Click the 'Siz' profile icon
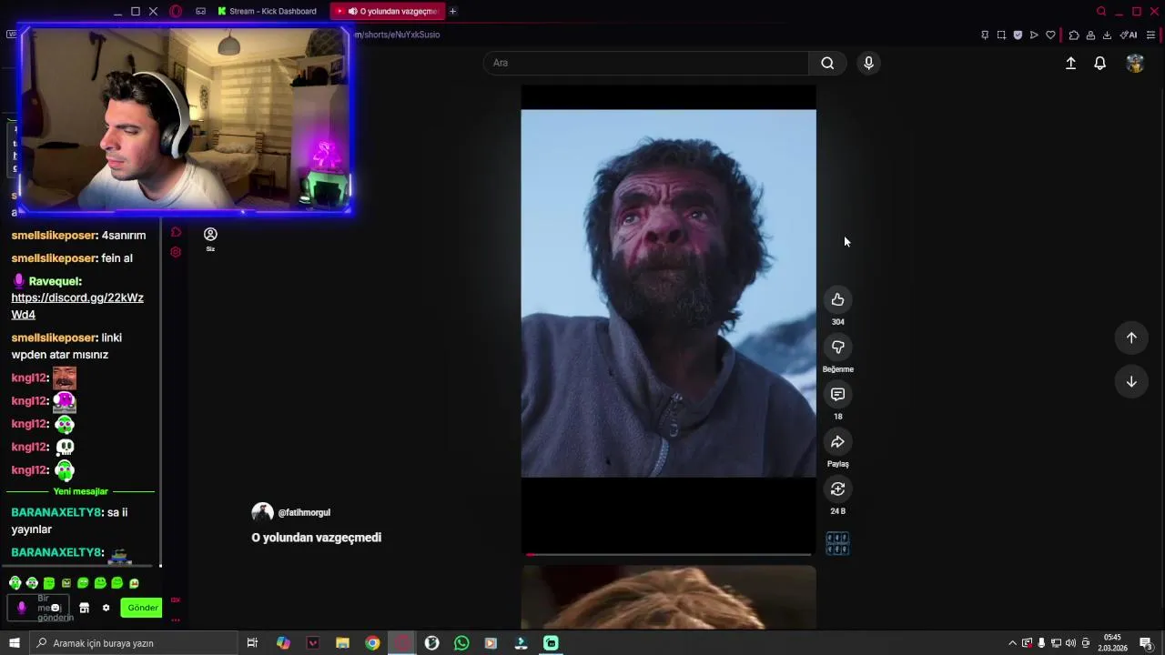Viewport: 1165px width, 655px height. point(210,238)
